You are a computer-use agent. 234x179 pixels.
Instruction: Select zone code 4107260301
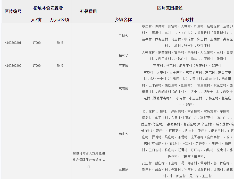pyautogui.click(x=13, y=43)
